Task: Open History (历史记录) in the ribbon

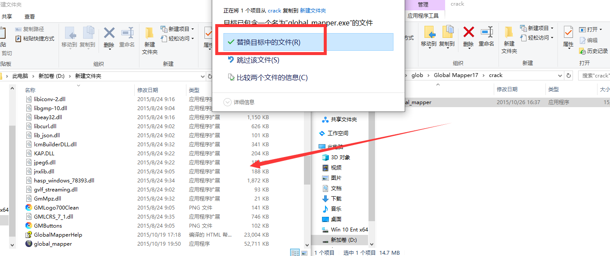Action: [x=593, y=51]
